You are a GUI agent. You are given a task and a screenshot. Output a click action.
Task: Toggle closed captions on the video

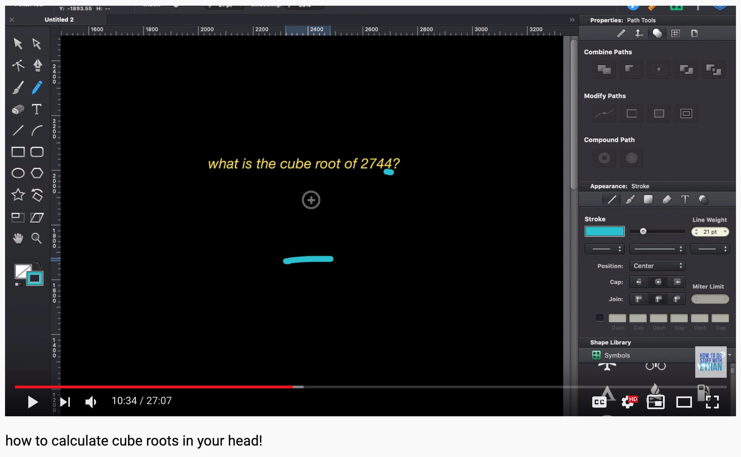[x=599, y=402]
